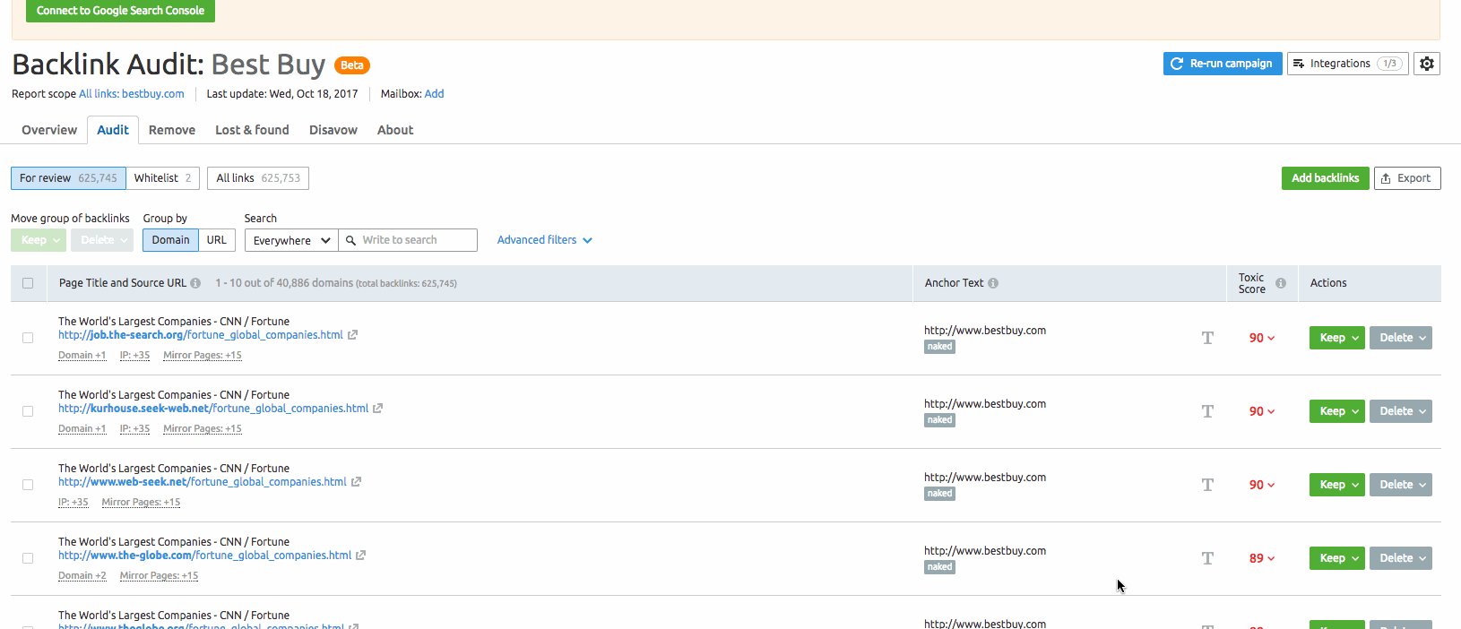Image resolution: width=1461 pixels, height=629 pixels.
Task: Open Delete dropdown for job.the-search.org row
Action: point(1401,338)
